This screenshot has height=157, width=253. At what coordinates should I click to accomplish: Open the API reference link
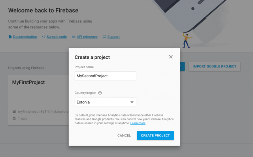pyautogui.click(x=87, y=37)
